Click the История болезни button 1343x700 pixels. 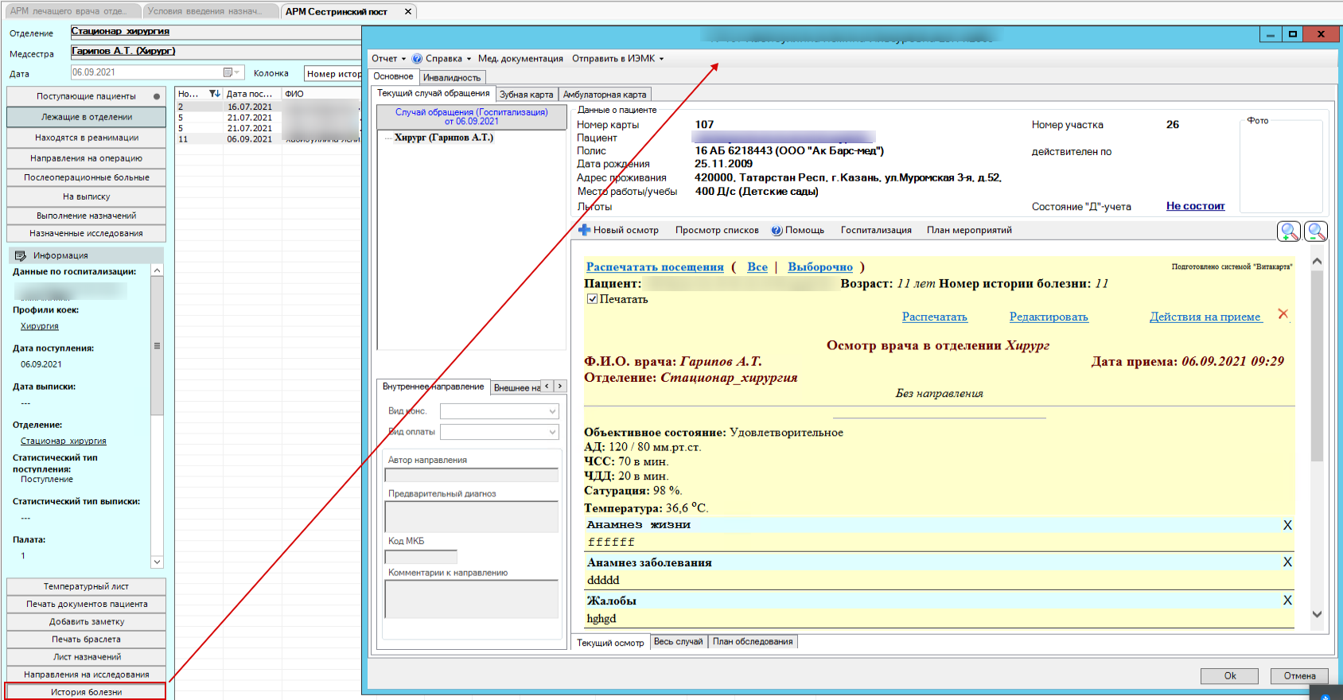(86, 692)
